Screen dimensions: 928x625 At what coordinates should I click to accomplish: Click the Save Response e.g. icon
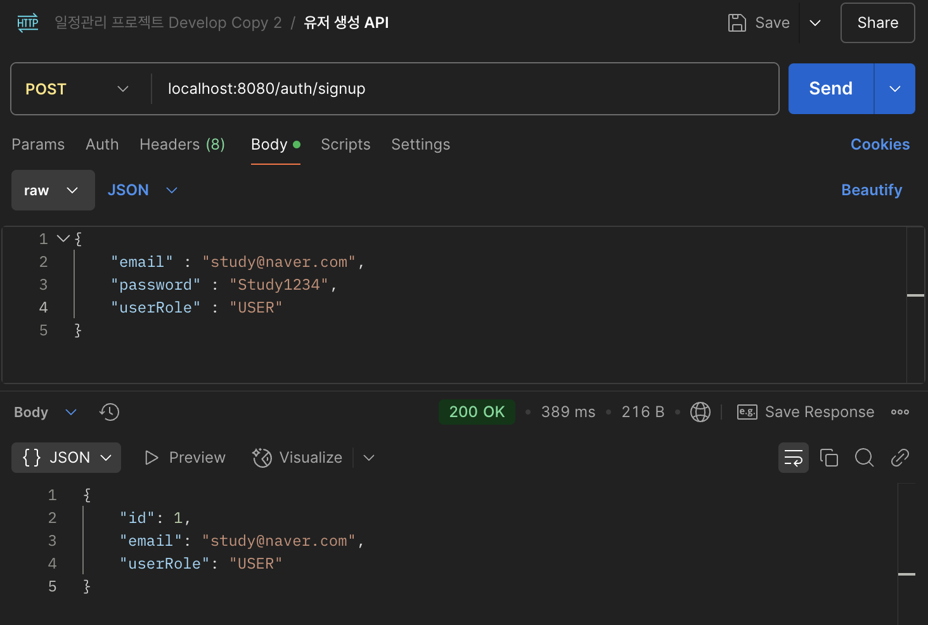point(747,412)
